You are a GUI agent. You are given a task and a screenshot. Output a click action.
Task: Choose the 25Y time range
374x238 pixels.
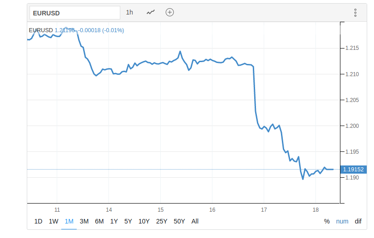pyautogui.click(x=161, y=221)
